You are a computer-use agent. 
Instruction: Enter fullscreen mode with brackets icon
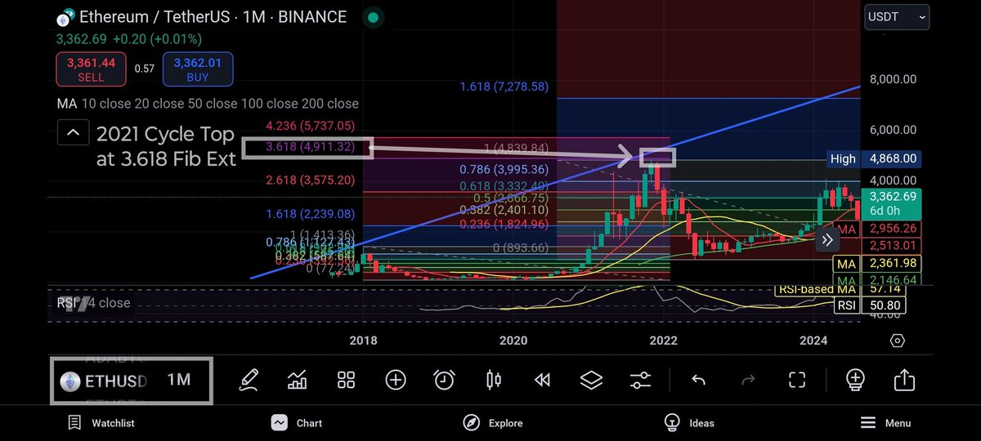(x=796, y=380)
